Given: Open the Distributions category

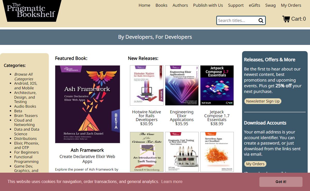Looking at the screenshot, I should (x=25, y=139).
